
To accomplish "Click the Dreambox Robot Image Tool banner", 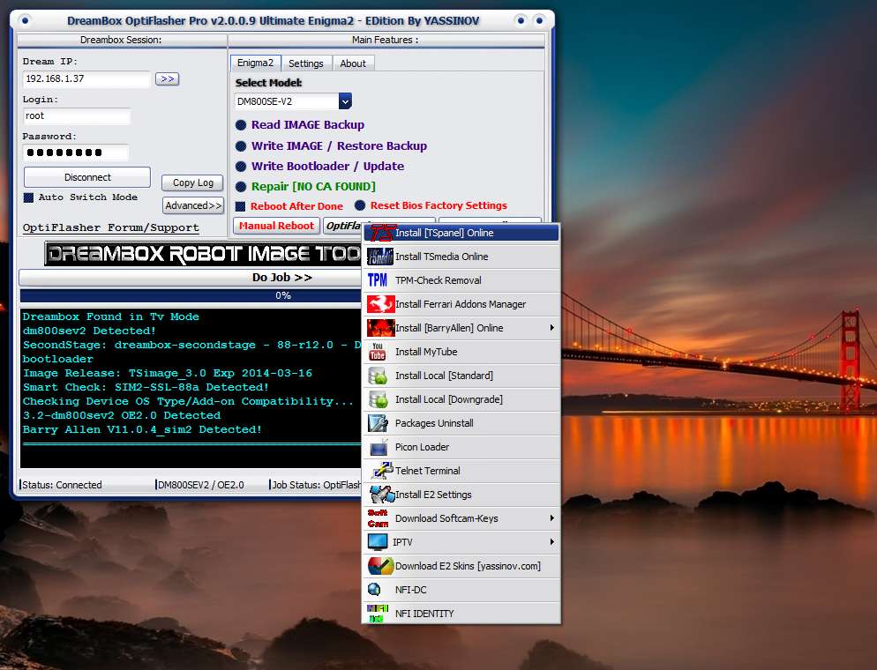I will click(x=204, y=254).
